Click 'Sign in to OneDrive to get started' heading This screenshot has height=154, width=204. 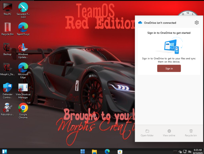169,33
